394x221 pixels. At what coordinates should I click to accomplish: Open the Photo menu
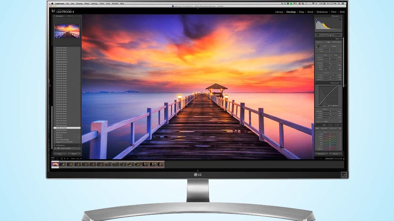pyautogui.click(x=87, y=4)
